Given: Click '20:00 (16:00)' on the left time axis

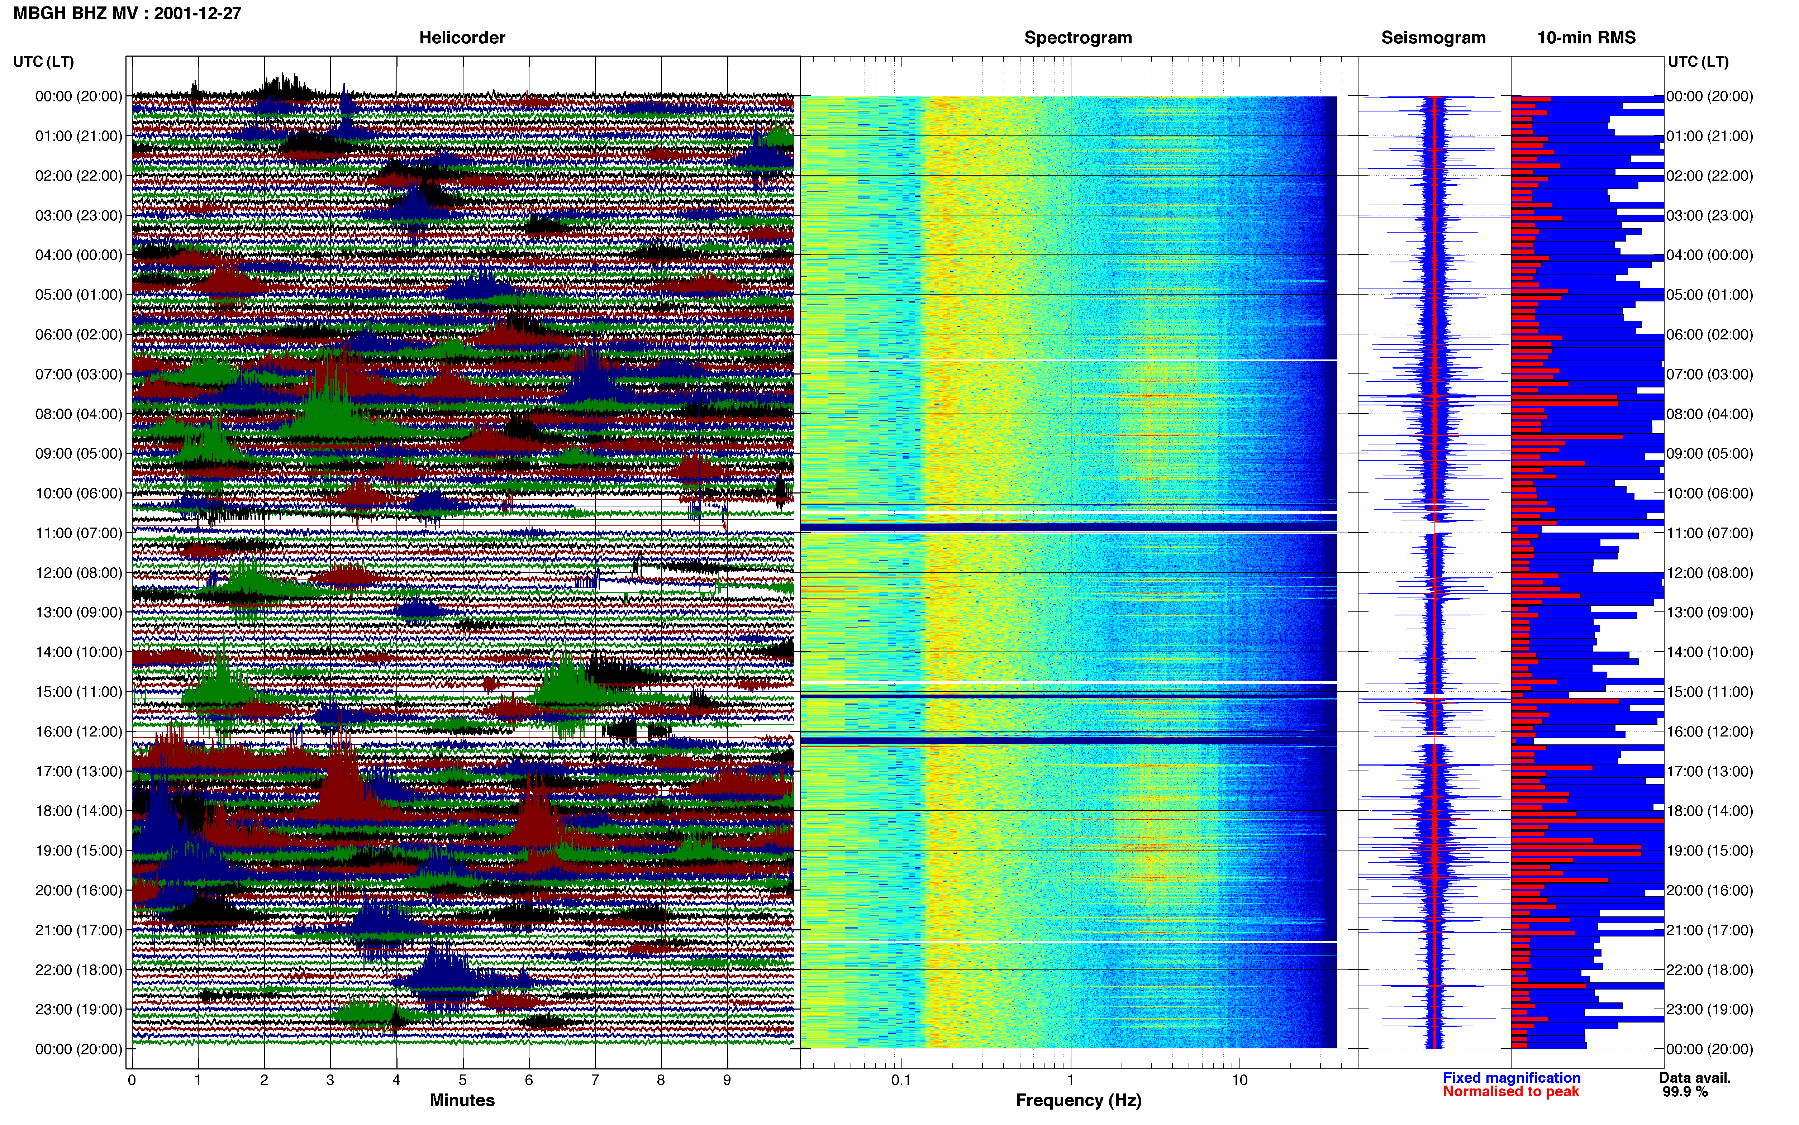Looking at the screenshot, I should (x=78, y=890).
